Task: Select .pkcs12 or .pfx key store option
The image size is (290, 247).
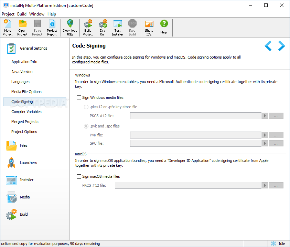Action: [86, 107]
